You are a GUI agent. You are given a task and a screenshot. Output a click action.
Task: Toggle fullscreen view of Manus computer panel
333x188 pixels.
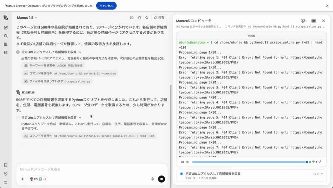click(x=313, y=21)
